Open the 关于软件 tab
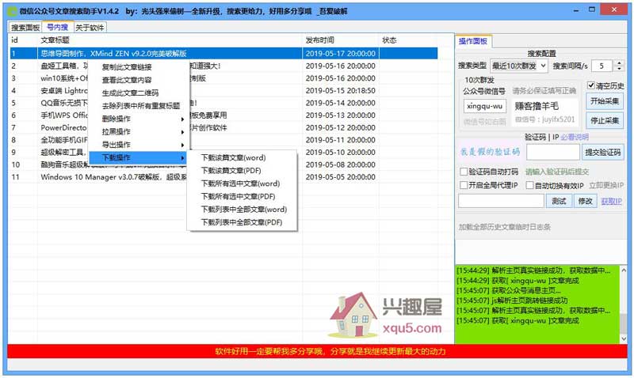 (x=90, y=28)
